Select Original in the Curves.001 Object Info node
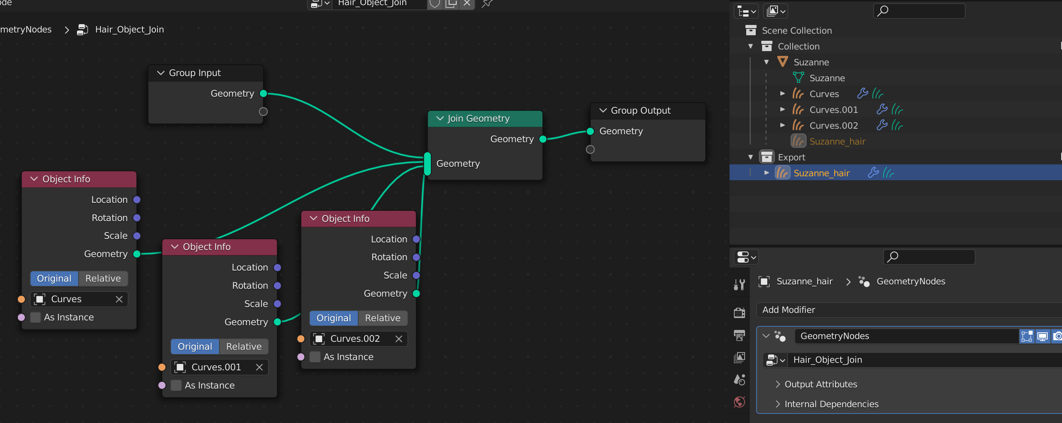The image size is (1062, 423). (x=195, y=347)
